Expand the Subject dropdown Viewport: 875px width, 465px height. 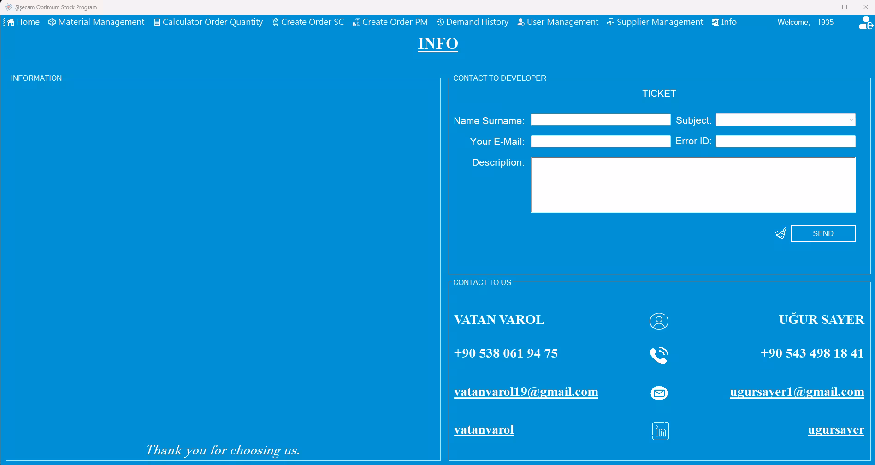pyautogui.click(x=786, y=120)
